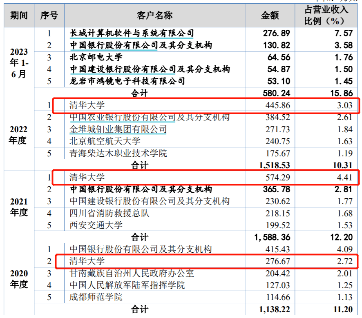The image size is (362, 318).
Task: Click the percentage 4.41
Action: click(x=344, y=177)
